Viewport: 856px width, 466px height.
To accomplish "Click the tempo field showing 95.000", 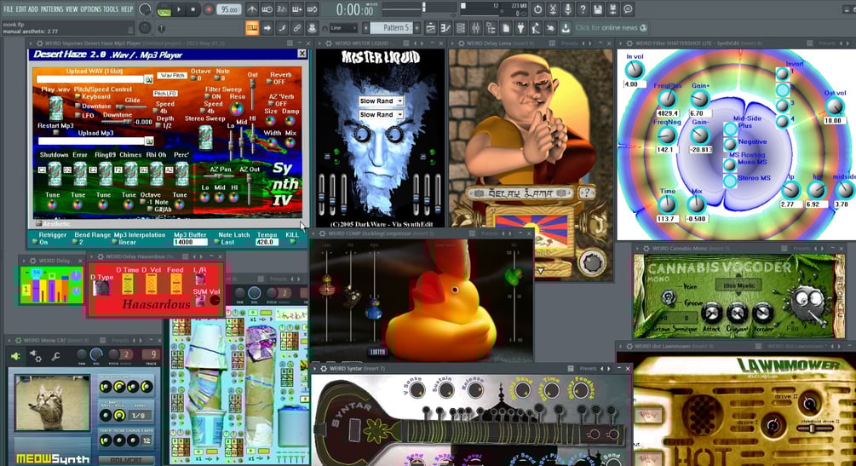I will [x=229, y=10].
